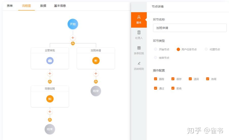The width and height of the screenshot is (229, 140).
Task: Click the 环节类型 section label
Action: [x=159, y=41]
